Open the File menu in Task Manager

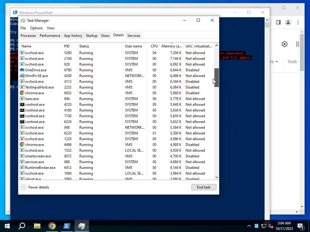click(x=23, y=28)
